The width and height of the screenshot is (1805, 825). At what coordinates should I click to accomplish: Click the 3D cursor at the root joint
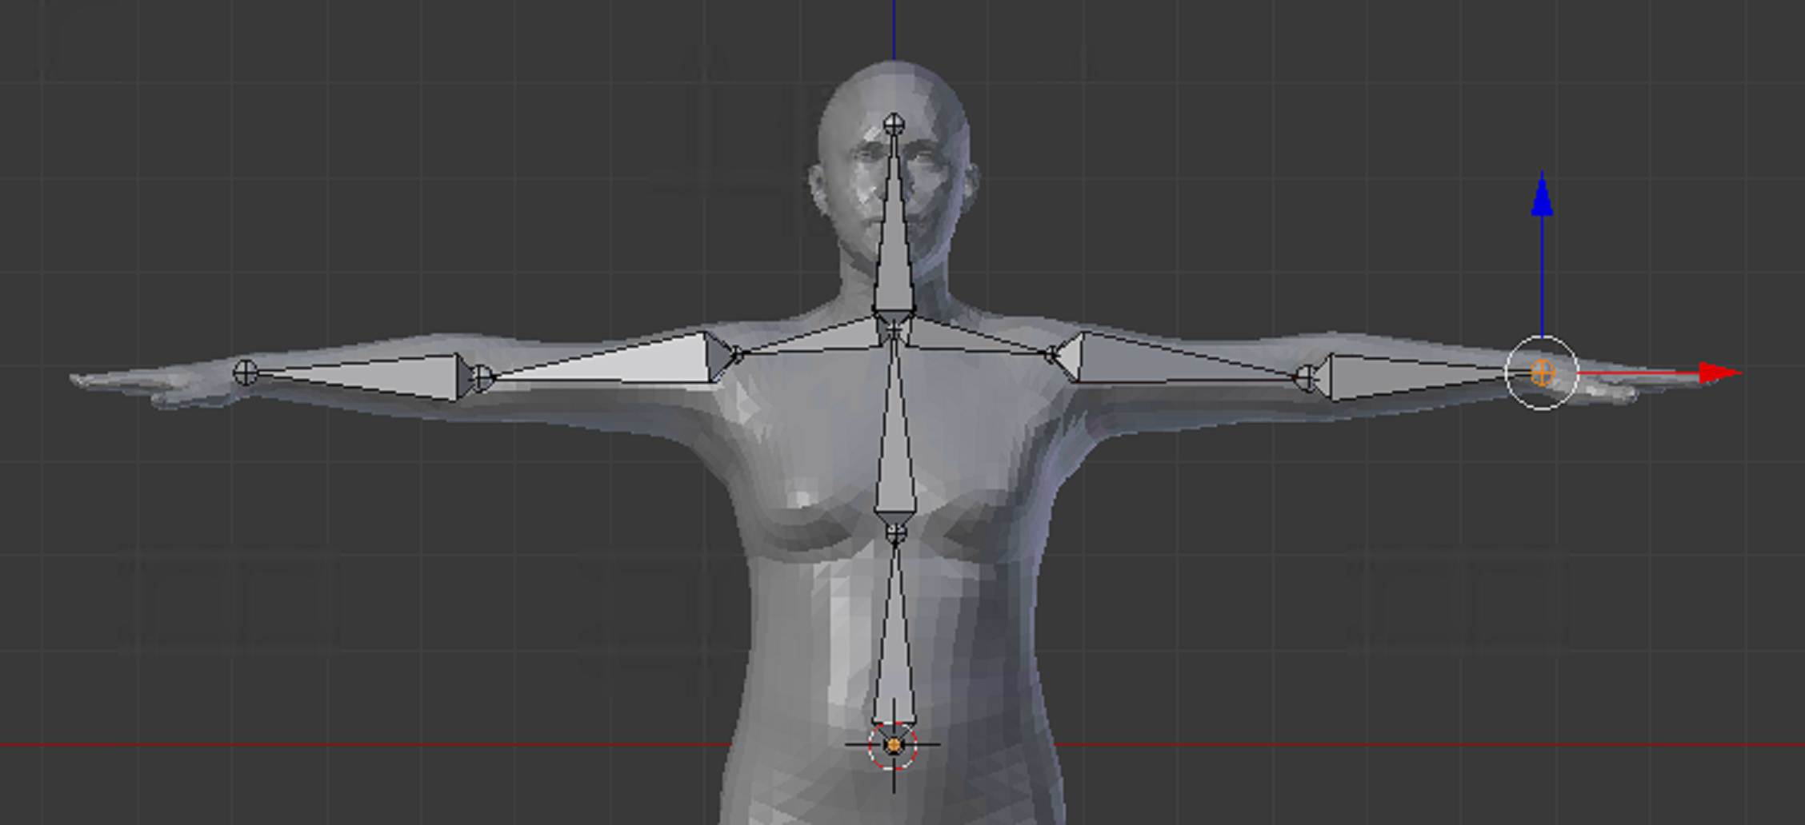click(893, 745)
